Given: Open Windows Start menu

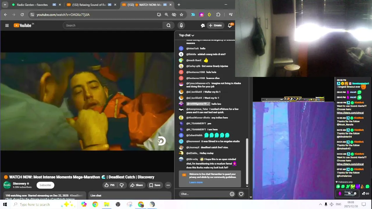Looking at the screenshot, I should point(5,204).
